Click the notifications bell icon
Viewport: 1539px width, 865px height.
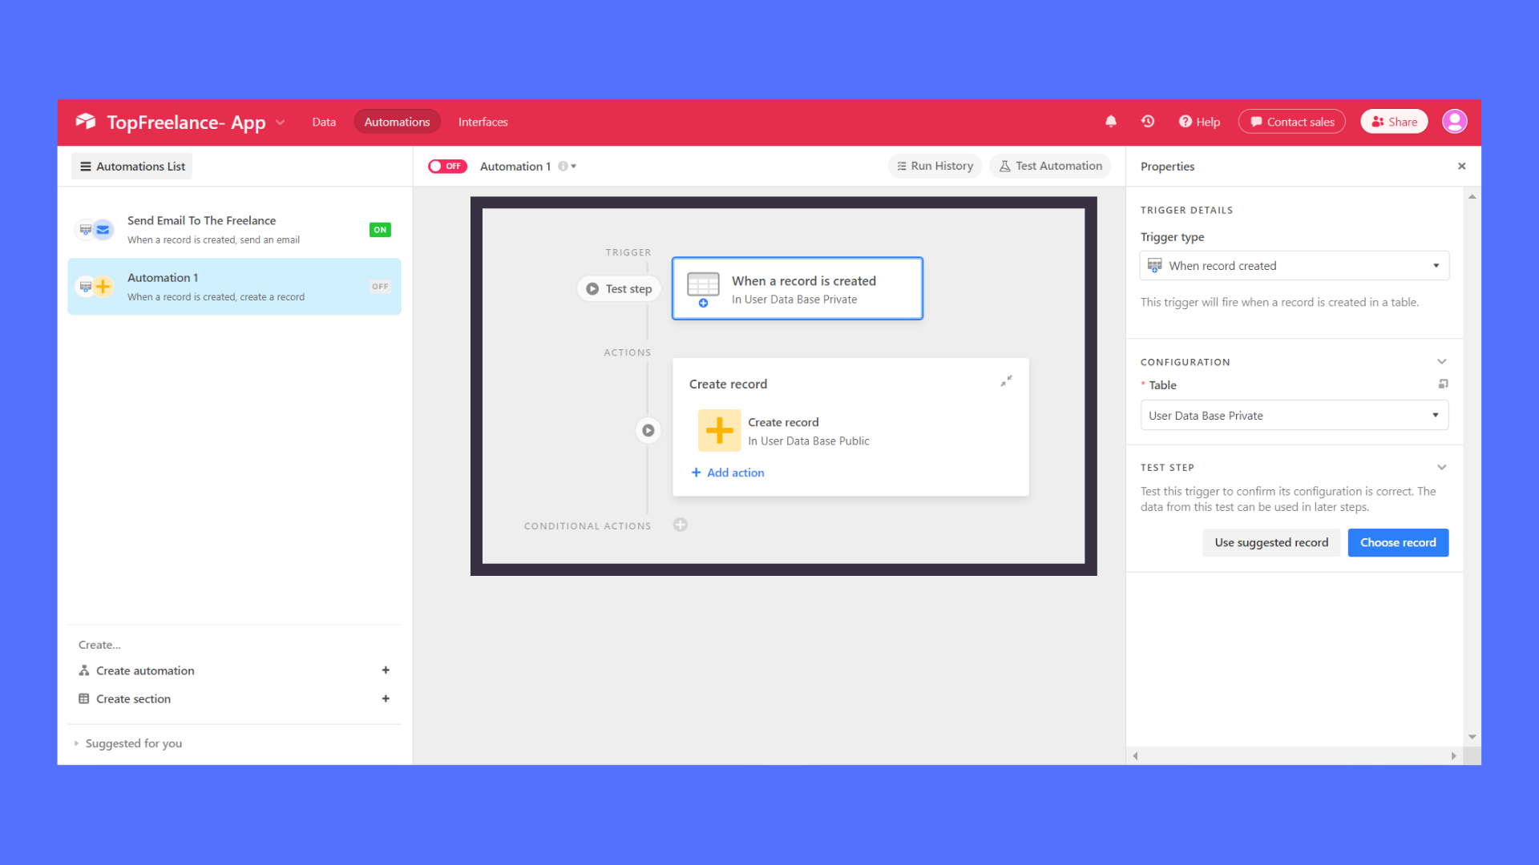click(1111, 122)
